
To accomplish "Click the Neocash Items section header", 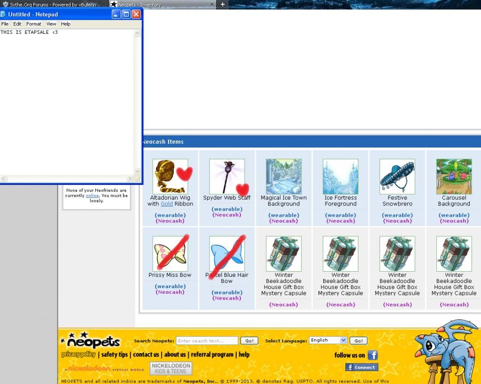I will click(312, 141).
